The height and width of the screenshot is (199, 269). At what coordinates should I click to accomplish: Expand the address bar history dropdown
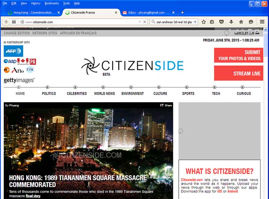click(x=140, y=22)
